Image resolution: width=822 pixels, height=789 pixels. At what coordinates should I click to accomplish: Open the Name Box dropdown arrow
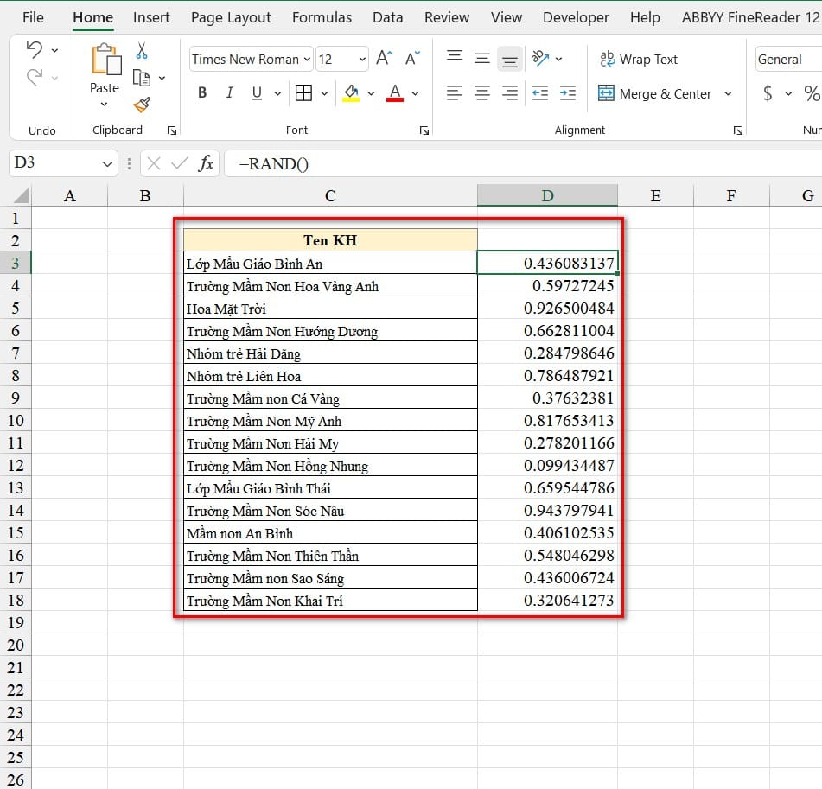tap(107, 163)
